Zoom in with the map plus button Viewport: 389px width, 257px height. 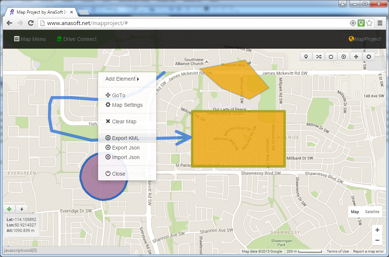click(377, 230)
